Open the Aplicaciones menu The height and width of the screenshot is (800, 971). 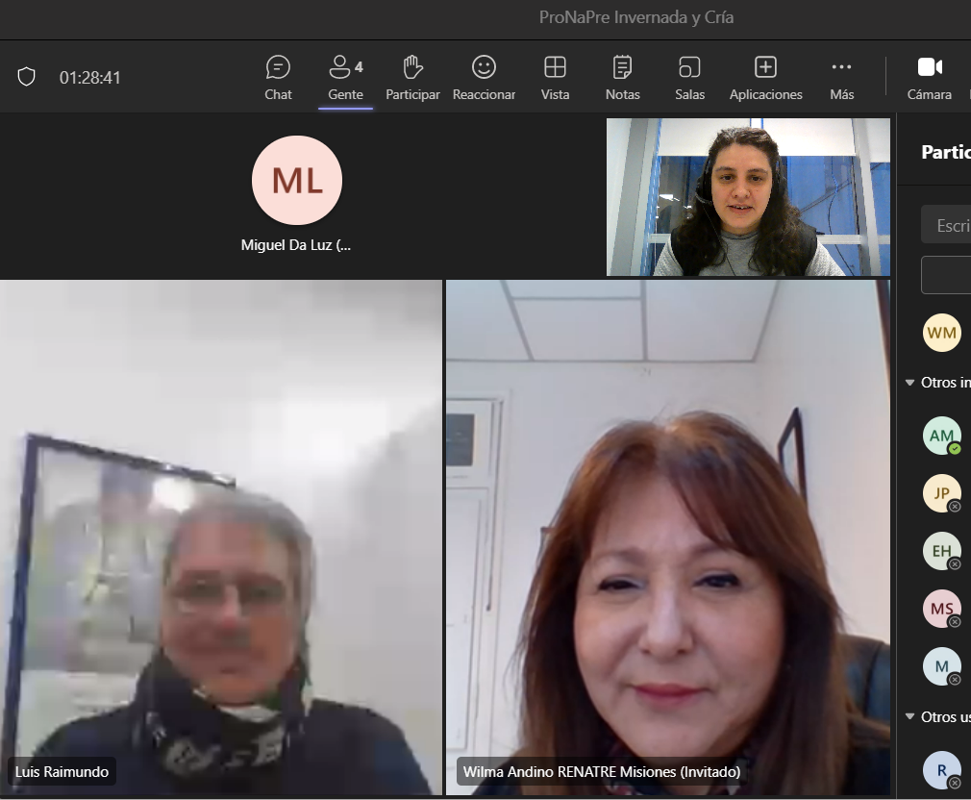coord(765,77)
